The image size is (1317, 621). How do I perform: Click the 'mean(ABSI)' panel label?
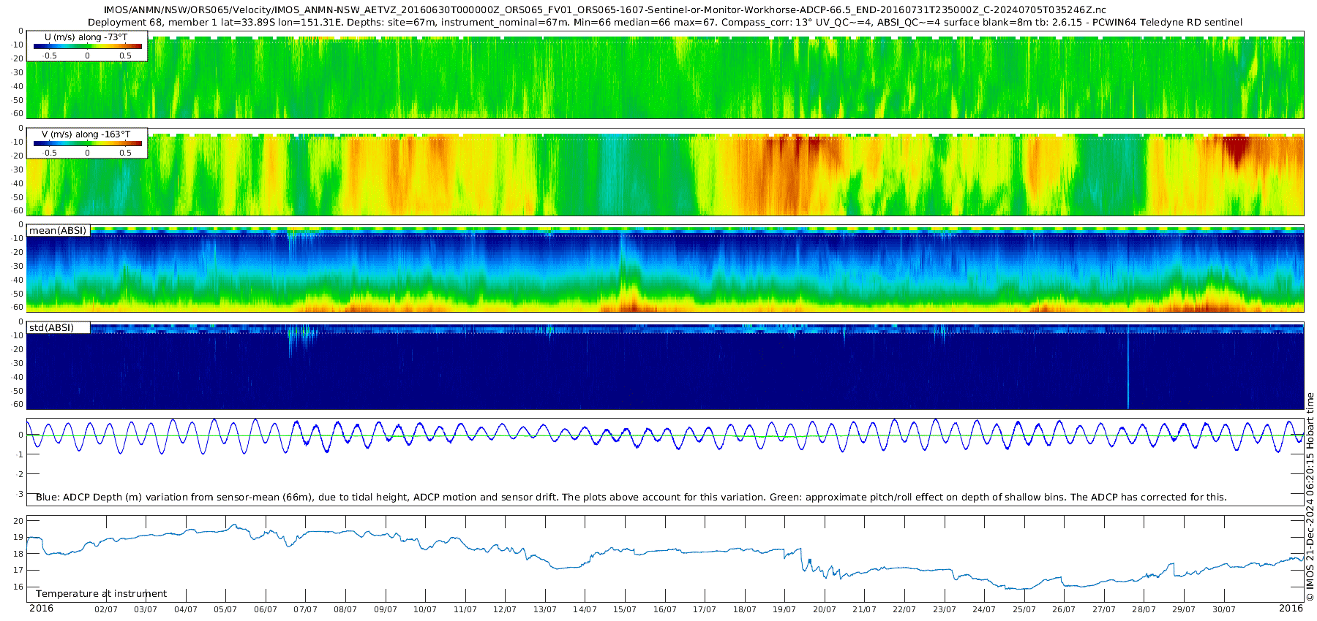tap(58, 230)
